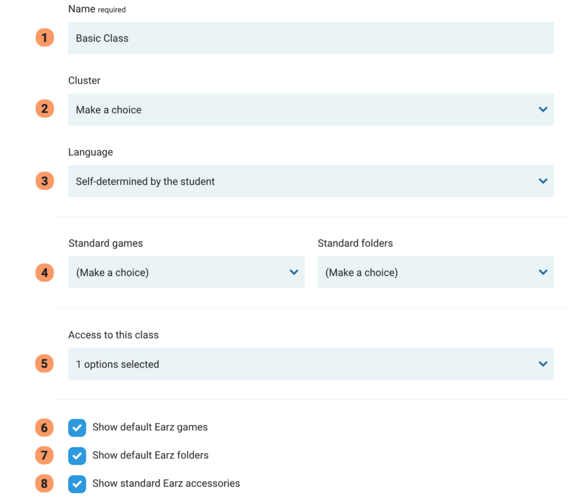587x498 pixels.
Task: Disable Show default Earz folders
Action: coord(77,455)
